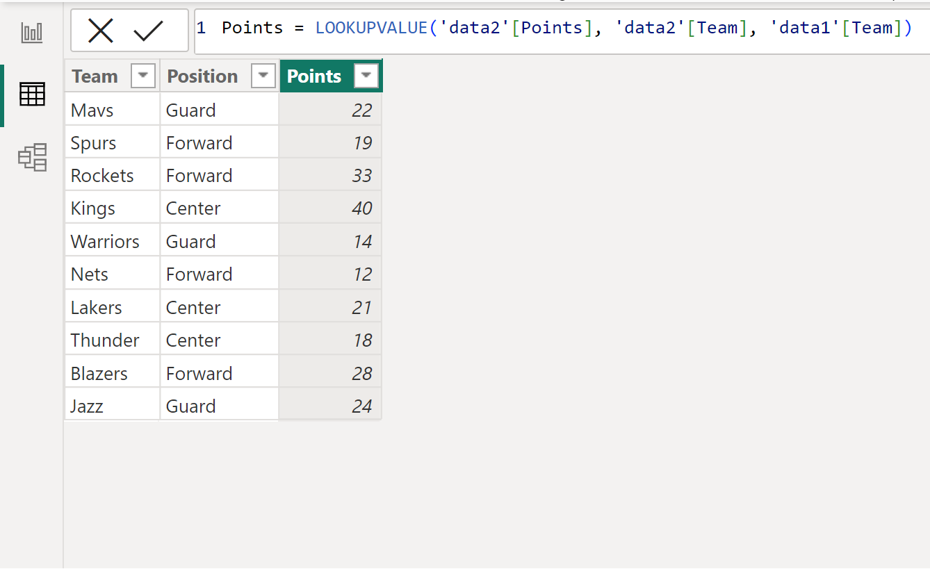Viewport: 930px width, 569px height.
Task: Click the Nets team cell
Action: click(x=113, y=274)
